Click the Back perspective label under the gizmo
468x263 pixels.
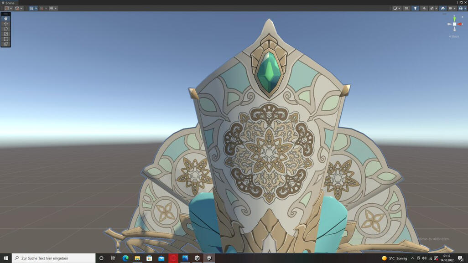(454, 36)
